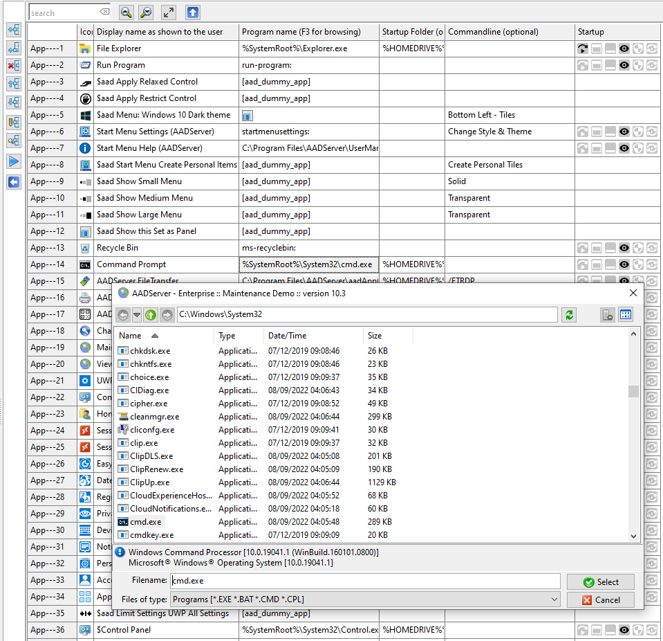Screen dimensions: 663x641
Task: Toggle auto-start icon in File Explorer row
Action: (x=583, y=48)
